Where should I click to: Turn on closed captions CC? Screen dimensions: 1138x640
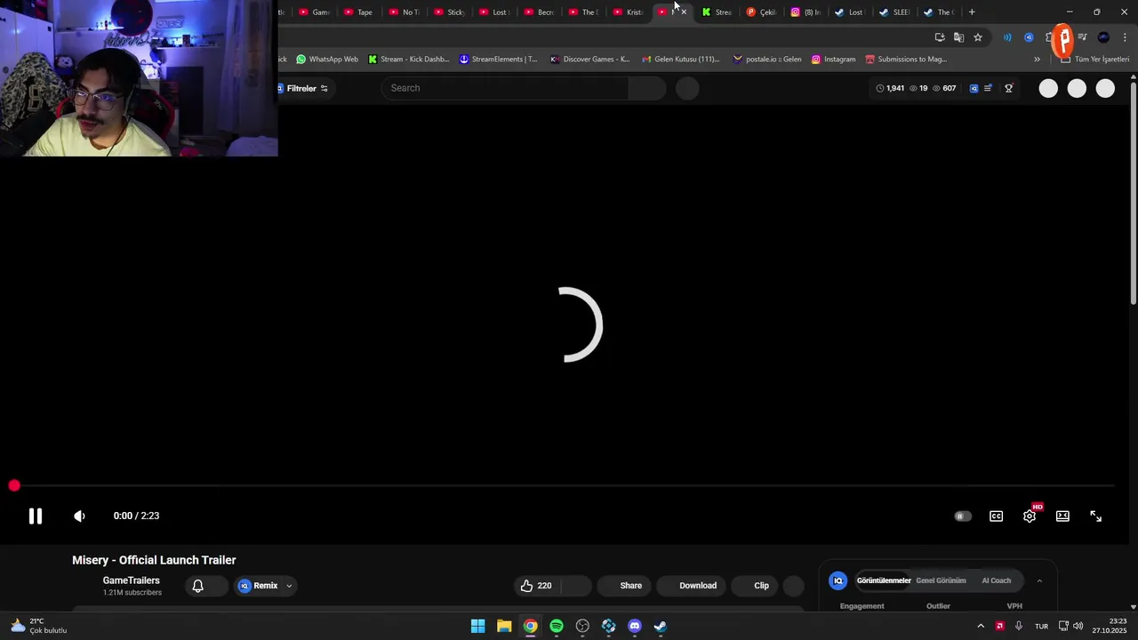[x=996, y=516]
